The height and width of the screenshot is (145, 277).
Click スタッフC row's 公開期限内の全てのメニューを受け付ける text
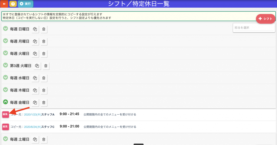110,127
